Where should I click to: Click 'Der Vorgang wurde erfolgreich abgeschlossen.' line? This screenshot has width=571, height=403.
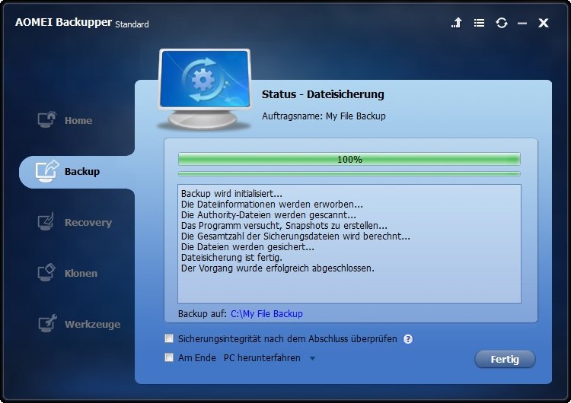pyautogui.click(x=277, y=268)
